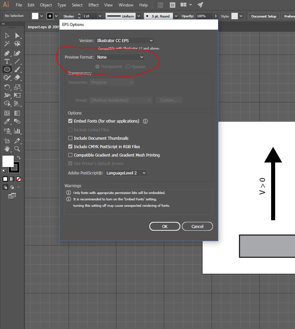Select the Hand tool
The image size is (295, 329).
pyautogui.click(x=7, y=149)
